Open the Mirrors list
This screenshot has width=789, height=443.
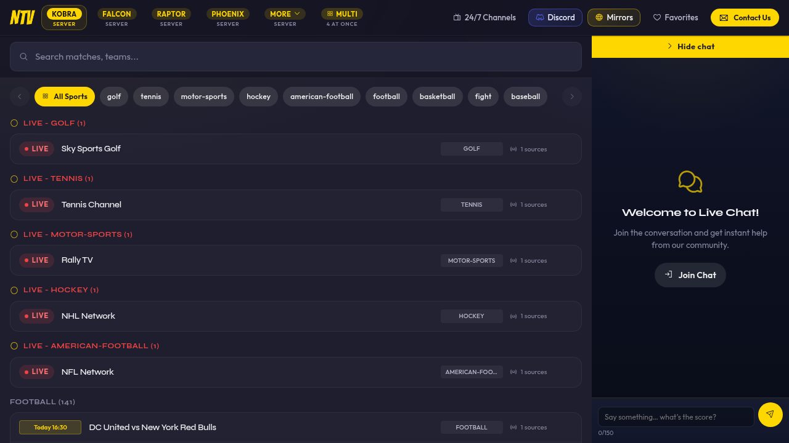[x=614, y=18]
